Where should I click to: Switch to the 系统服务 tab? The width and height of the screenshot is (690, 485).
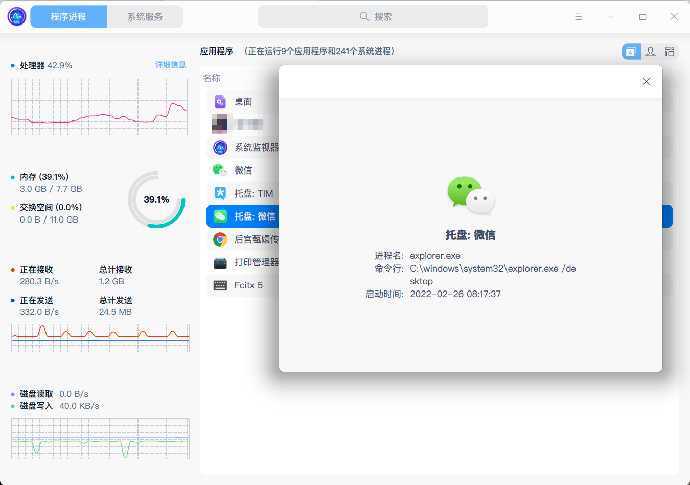tap(145, 16)
